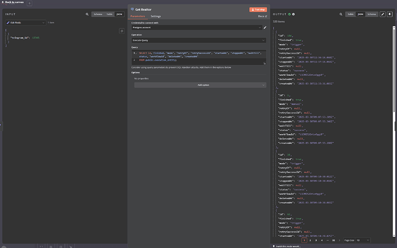The height and width of the screenshot is (248, 397).
Task: Search input data with magnifier icon
Action: (87, 14)
